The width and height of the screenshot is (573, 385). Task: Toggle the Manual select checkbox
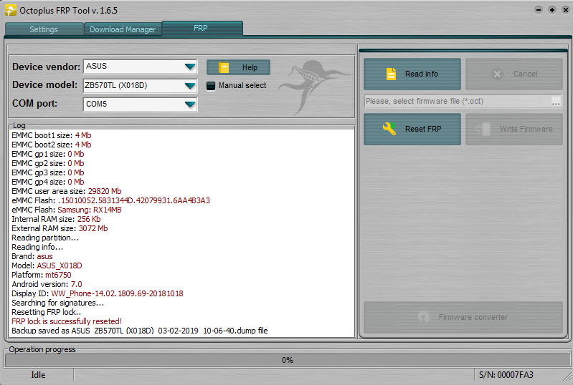pyautogui.click(x=211, y=86)
